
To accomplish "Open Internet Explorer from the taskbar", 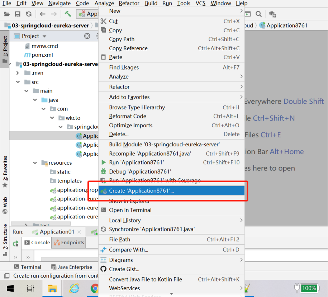I will coord(74,288).
